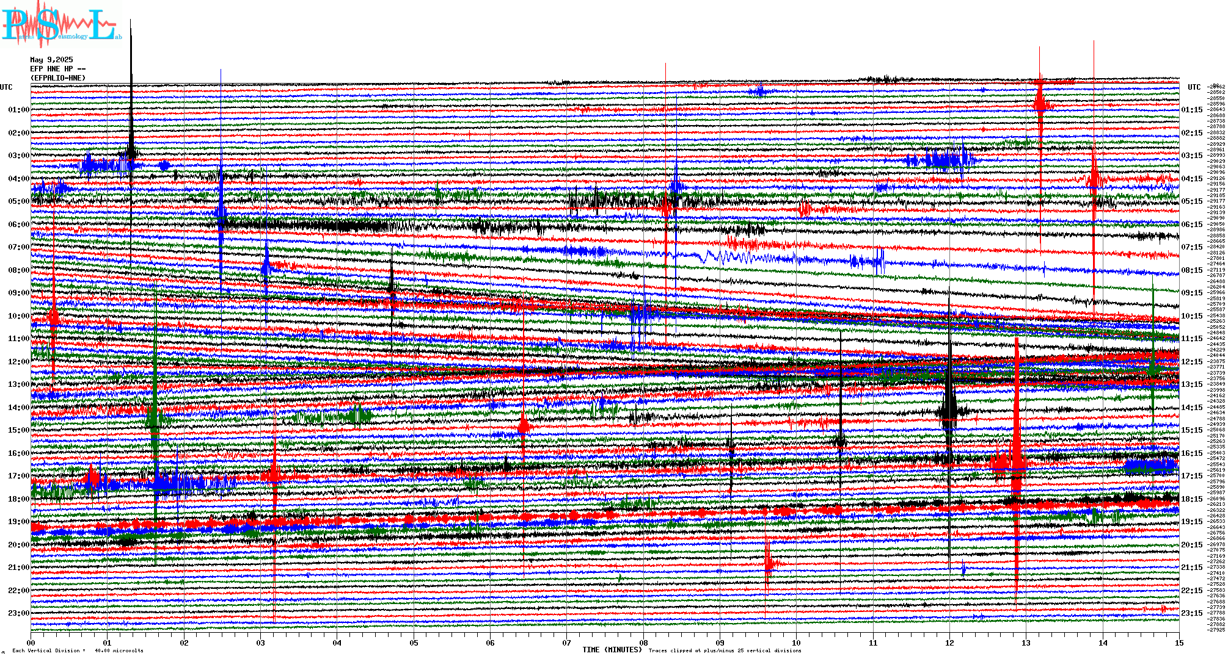Viewport: 1228px width, 659px height.
Task: Click the UTC label above the 01:00 hour column
Action: click(x=6, y=87)
